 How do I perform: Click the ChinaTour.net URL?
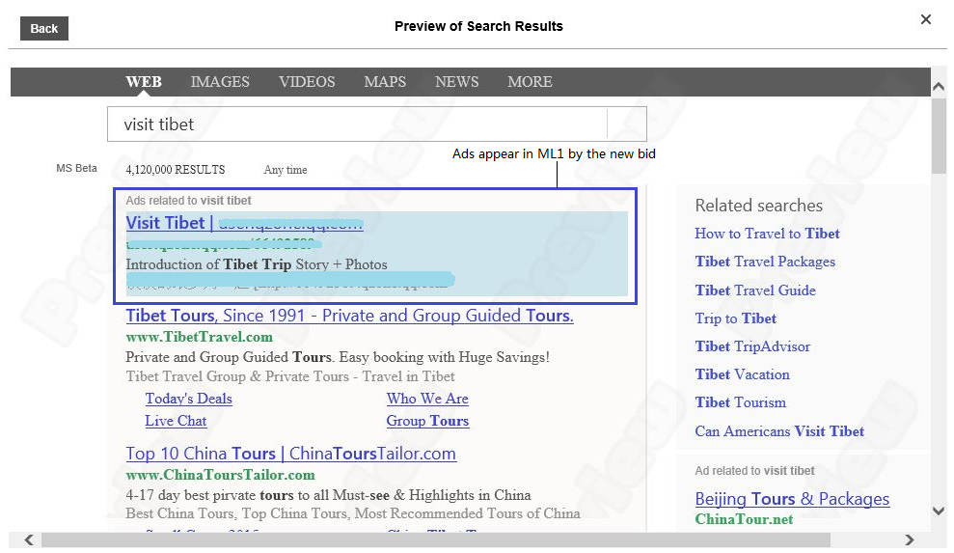coord(744,519)
